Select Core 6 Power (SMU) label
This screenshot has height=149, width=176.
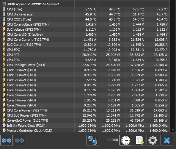click(21, 100)
